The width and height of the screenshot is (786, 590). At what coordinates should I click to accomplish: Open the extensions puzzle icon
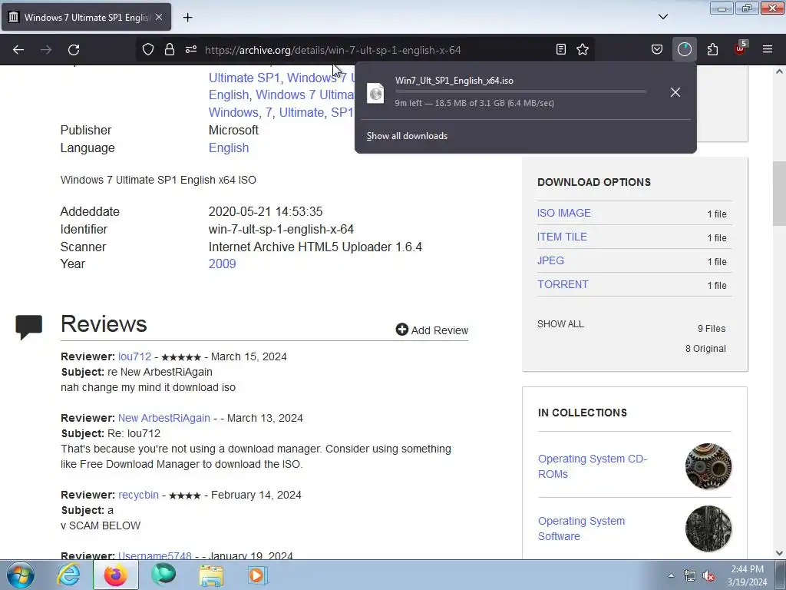click(x=712, y=49)
